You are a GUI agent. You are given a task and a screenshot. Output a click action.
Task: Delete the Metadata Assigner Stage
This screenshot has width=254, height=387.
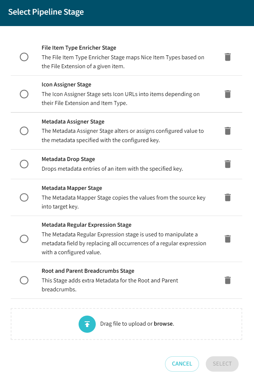click(228, 131)
